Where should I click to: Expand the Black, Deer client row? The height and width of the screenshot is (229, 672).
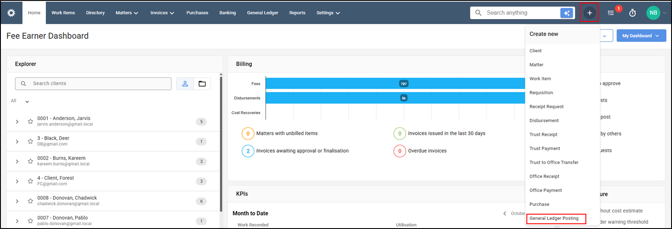pos(17,141)
